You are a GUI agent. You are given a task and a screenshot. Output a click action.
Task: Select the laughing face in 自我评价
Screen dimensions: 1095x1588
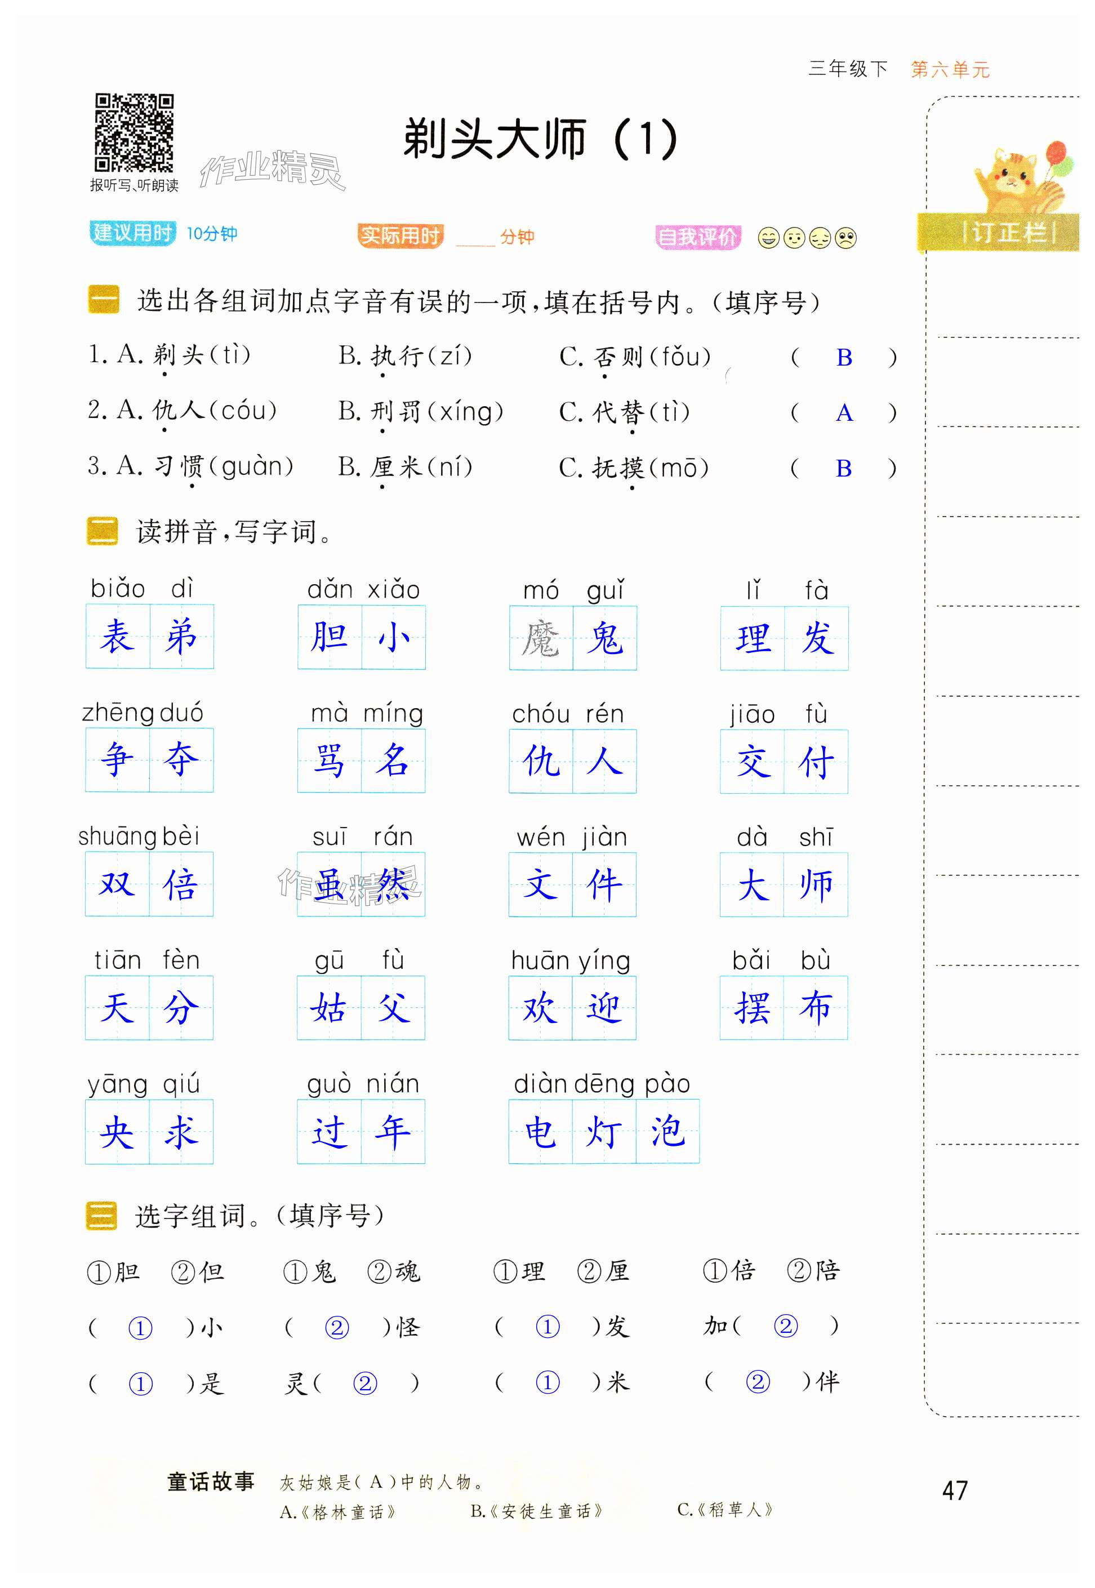pos(768,238)
